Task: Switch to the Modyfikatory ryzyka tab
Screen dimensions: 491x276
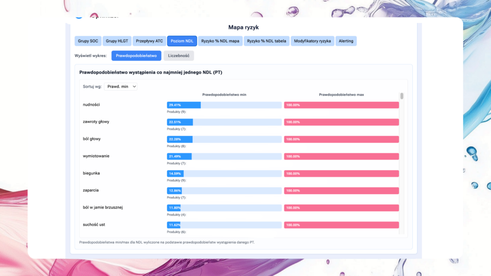Action: 312,41
